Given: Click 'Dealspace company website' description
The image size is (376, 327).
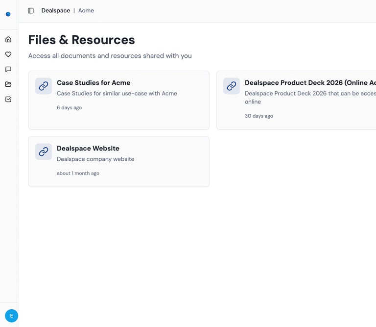Looking at the screenshot, I should (95, 159).
